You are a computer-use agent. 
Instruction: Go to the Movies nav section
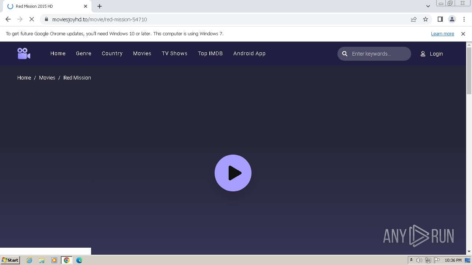142,53
